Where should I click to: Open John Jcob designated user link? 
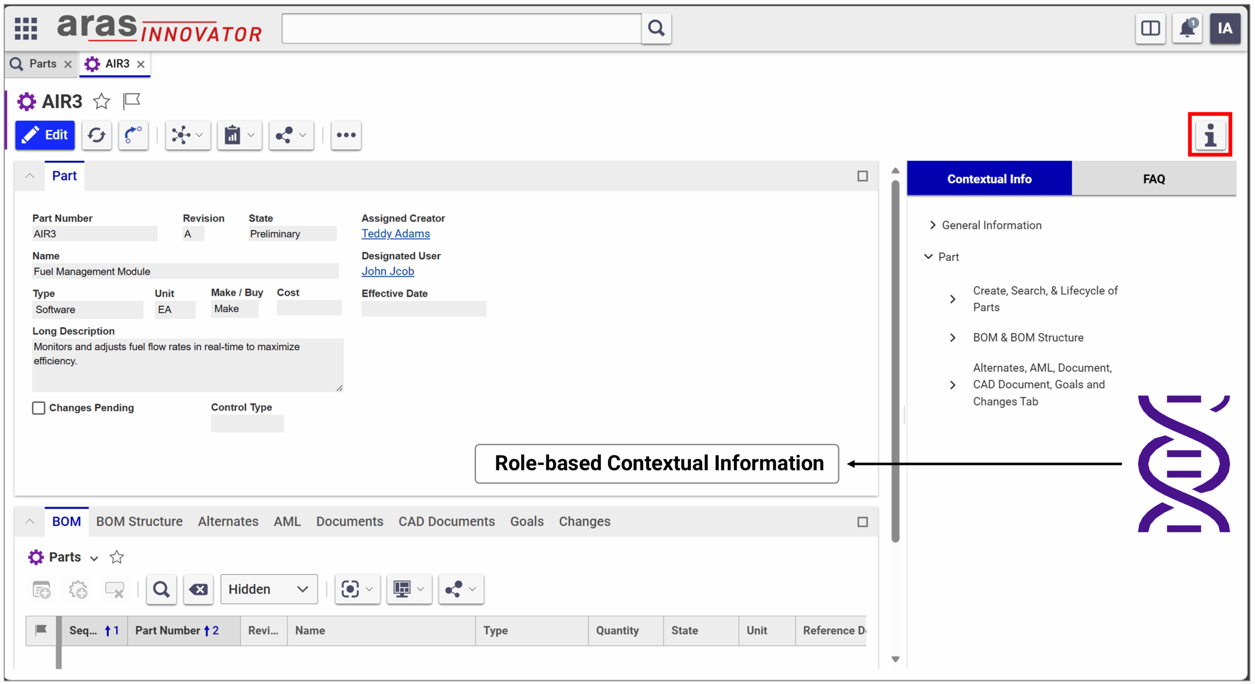(388, 271)
